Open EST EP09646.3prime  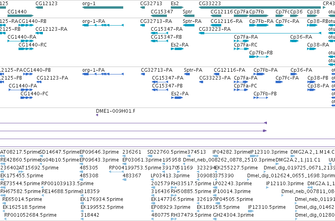click(81, 156)
